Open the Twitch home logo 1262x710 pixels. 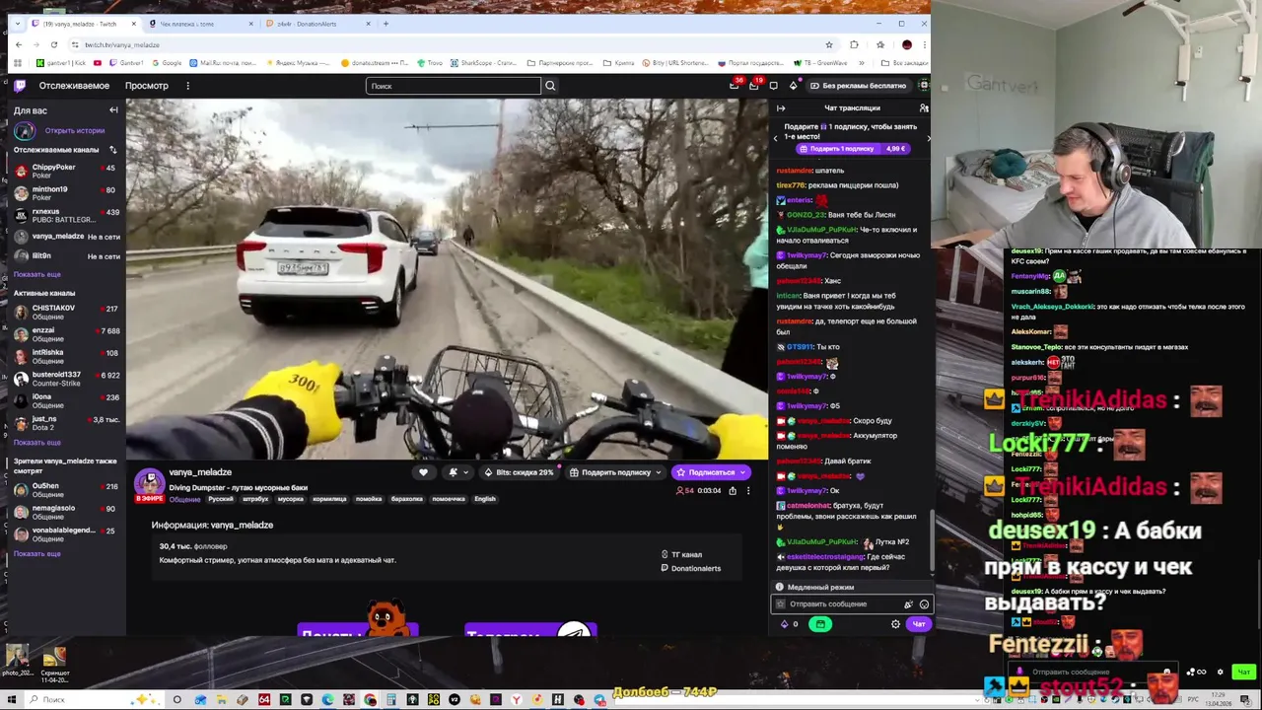coord(19,86)
